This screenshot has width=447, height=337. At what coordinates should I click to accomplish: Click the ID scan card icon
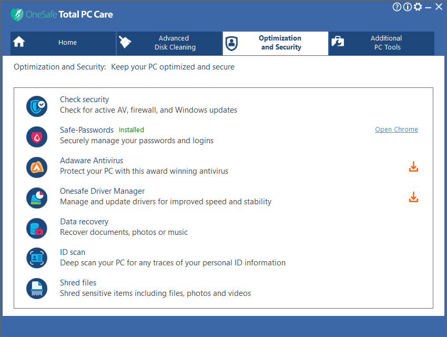(x=37, y=258)
